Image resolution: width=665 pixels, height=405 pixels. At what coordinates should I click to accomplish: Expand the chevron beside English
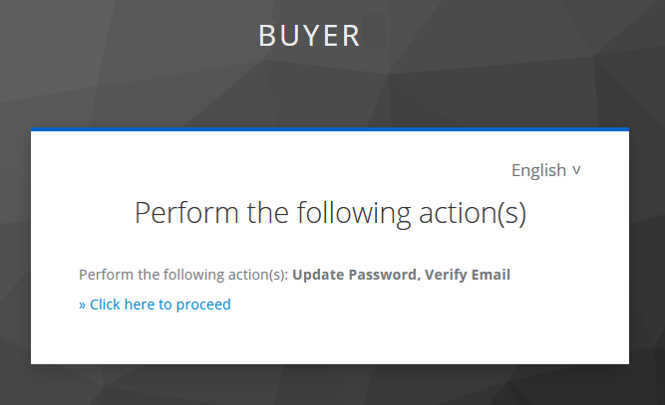click(x=576, y=170)
